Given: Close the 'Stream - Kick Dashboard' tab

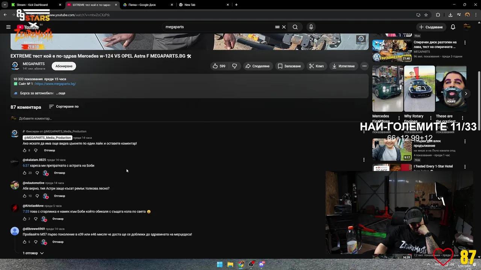Looking at the screenshot, I should (60, 5).
